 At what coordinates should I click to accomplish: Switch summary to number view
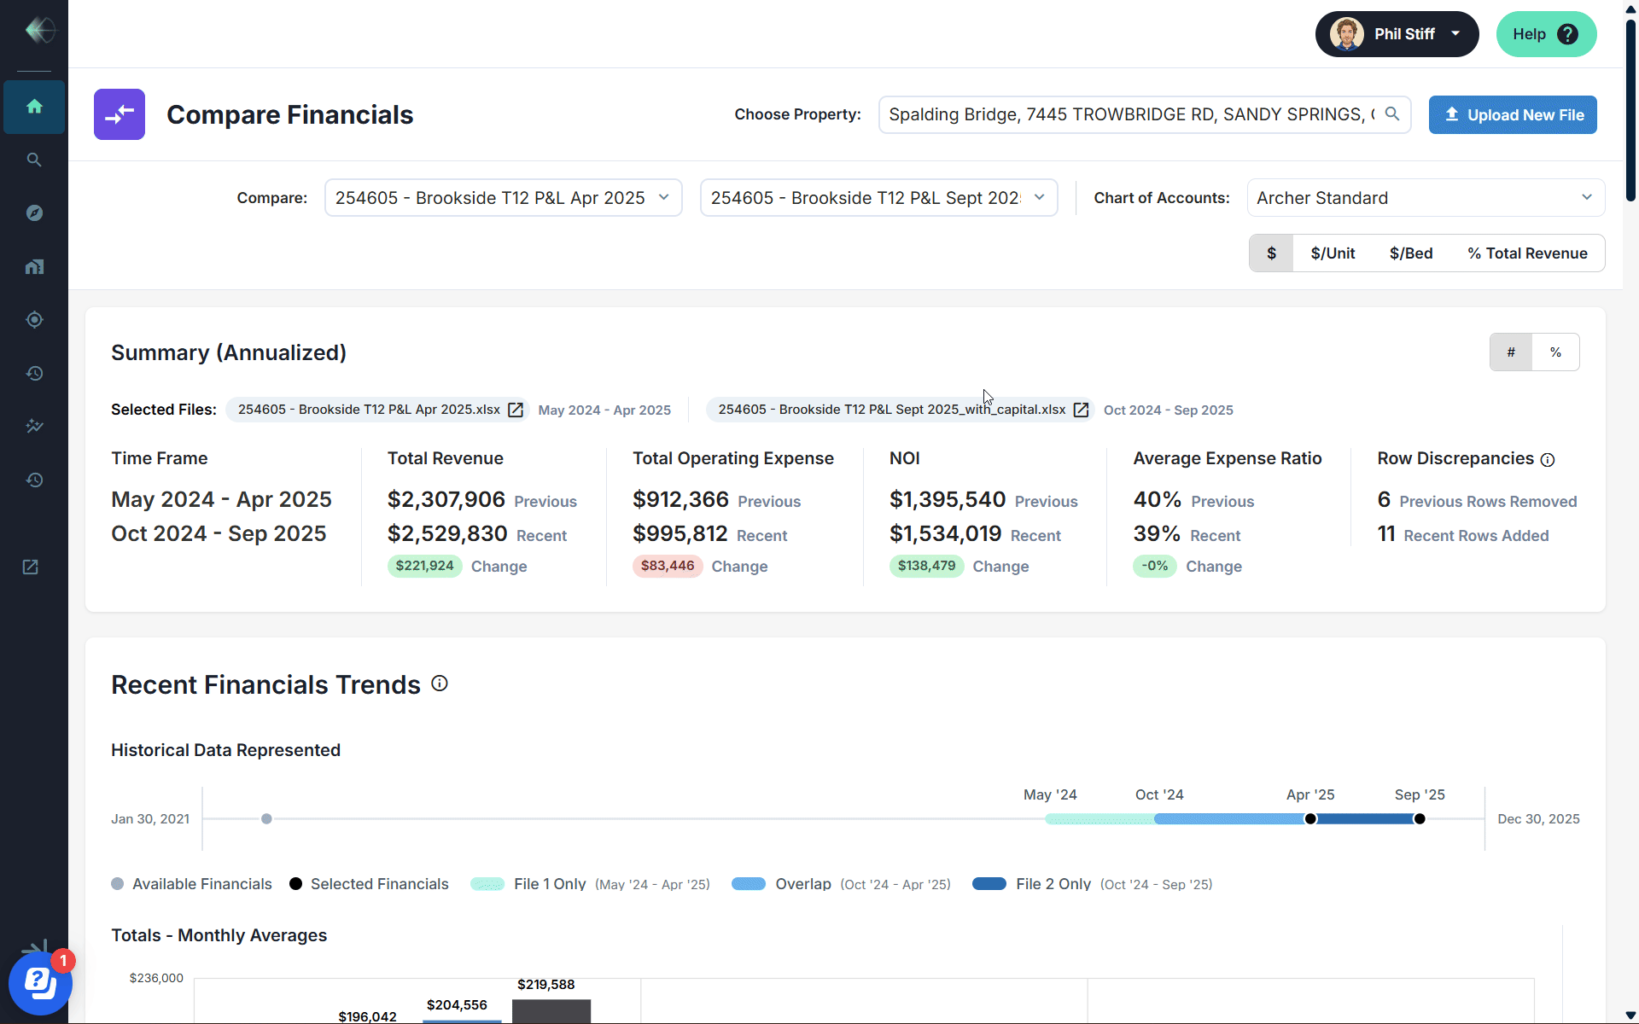coord(1511,352)
